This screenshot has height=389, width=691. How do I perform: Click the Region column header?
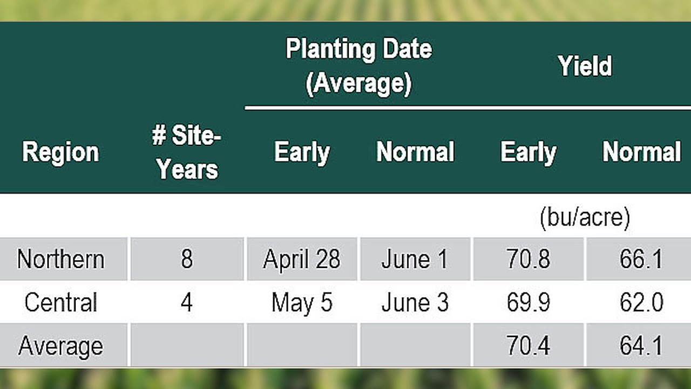click(x=60, y=152)
